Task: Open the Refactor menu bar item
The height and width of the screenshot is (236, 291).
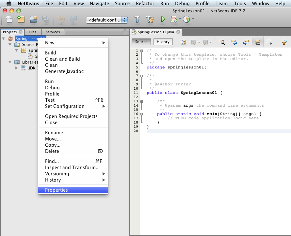Action: pyautogui.click(x=145, y=4)
